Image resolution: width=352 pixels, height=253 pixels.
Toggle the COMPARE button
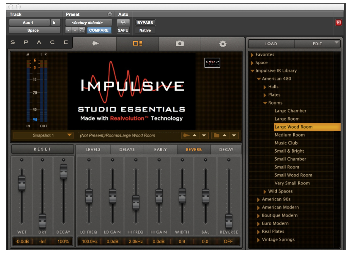[99, 30]
